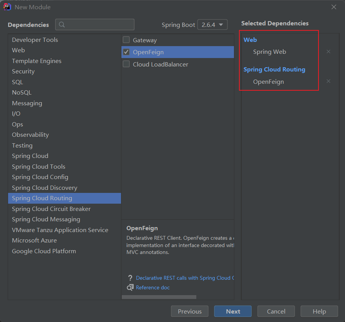Click the OpenFeign description heading
Viewport: 345px width, 322px height.
pyautogui.click(x=142, y=228)
